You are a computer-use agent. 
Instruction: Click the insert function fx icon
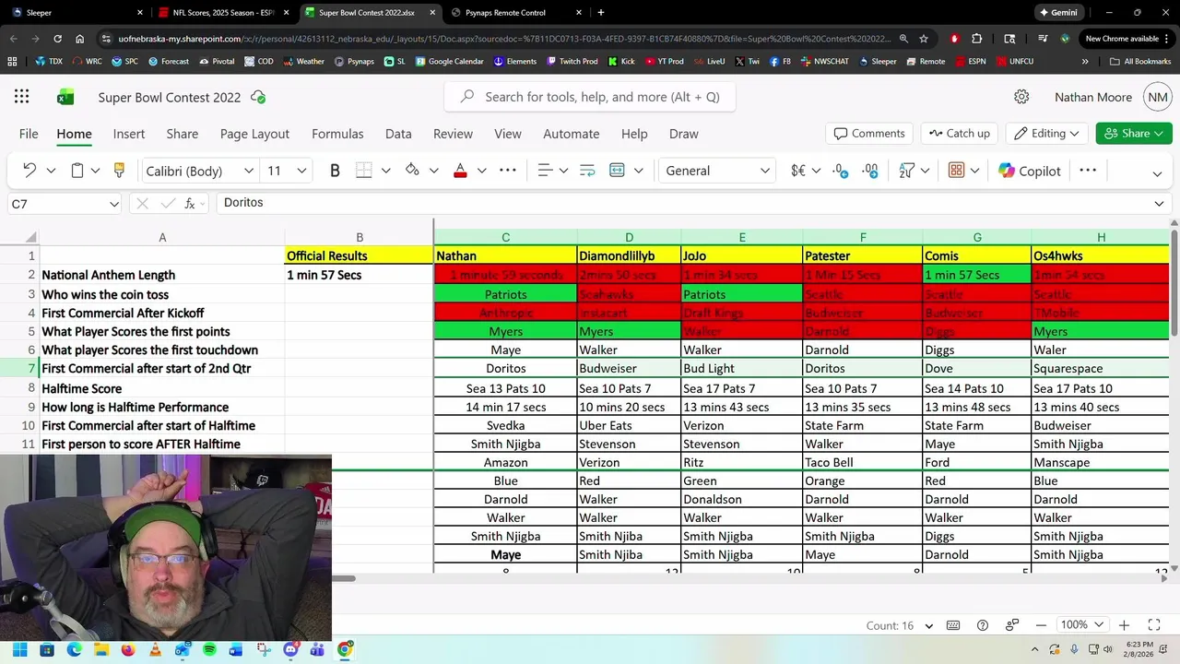pos(190,204)
